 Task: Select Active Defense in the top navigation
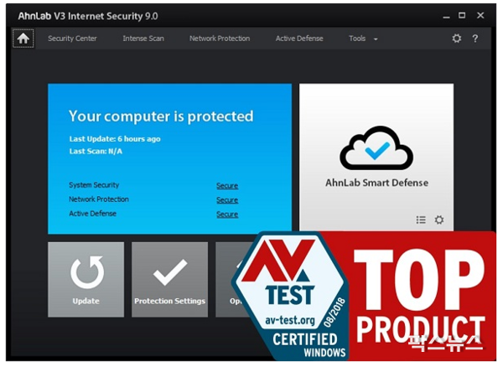(x=299, y=39)
